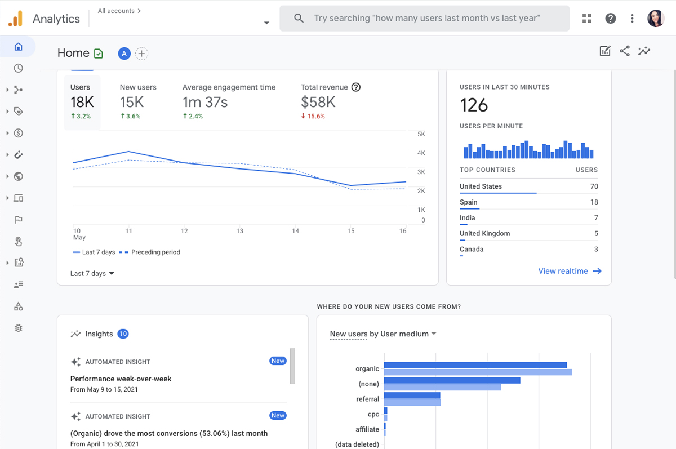Open the Insights sparkline icon at top right
This screenshot has height=449, width=676.
pos(644,51)
